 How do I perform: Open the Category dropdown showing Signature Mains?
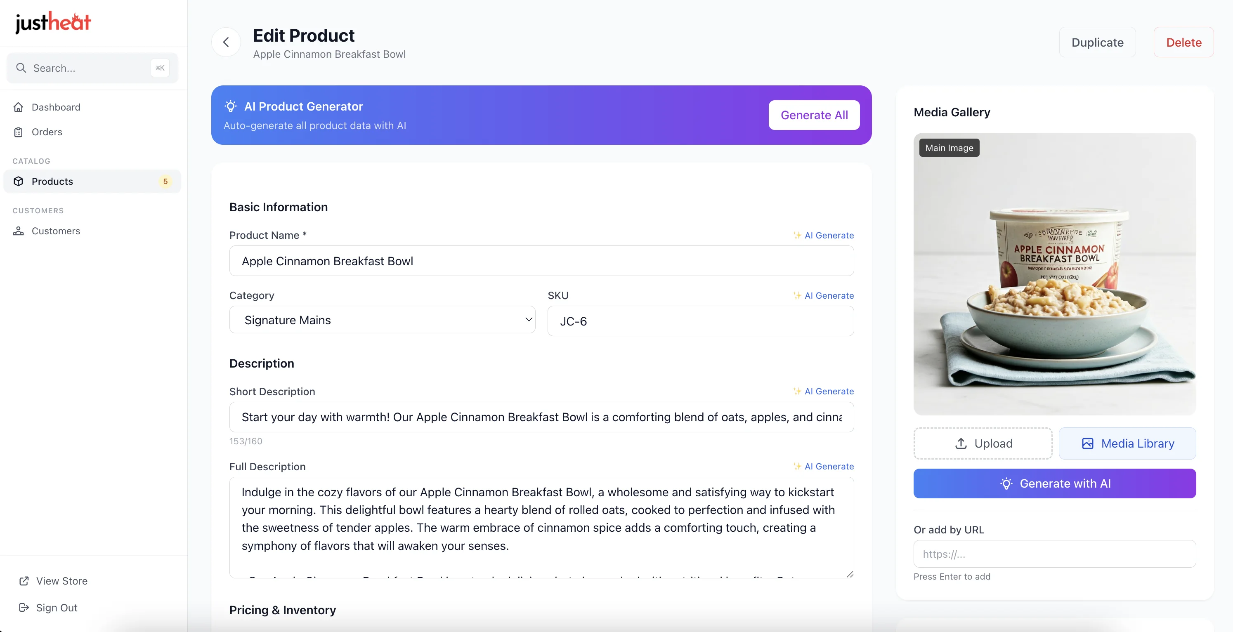point(382,320)
